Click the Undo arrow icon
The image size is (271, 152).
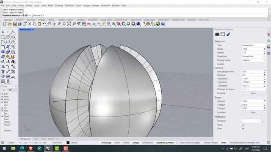44,24
